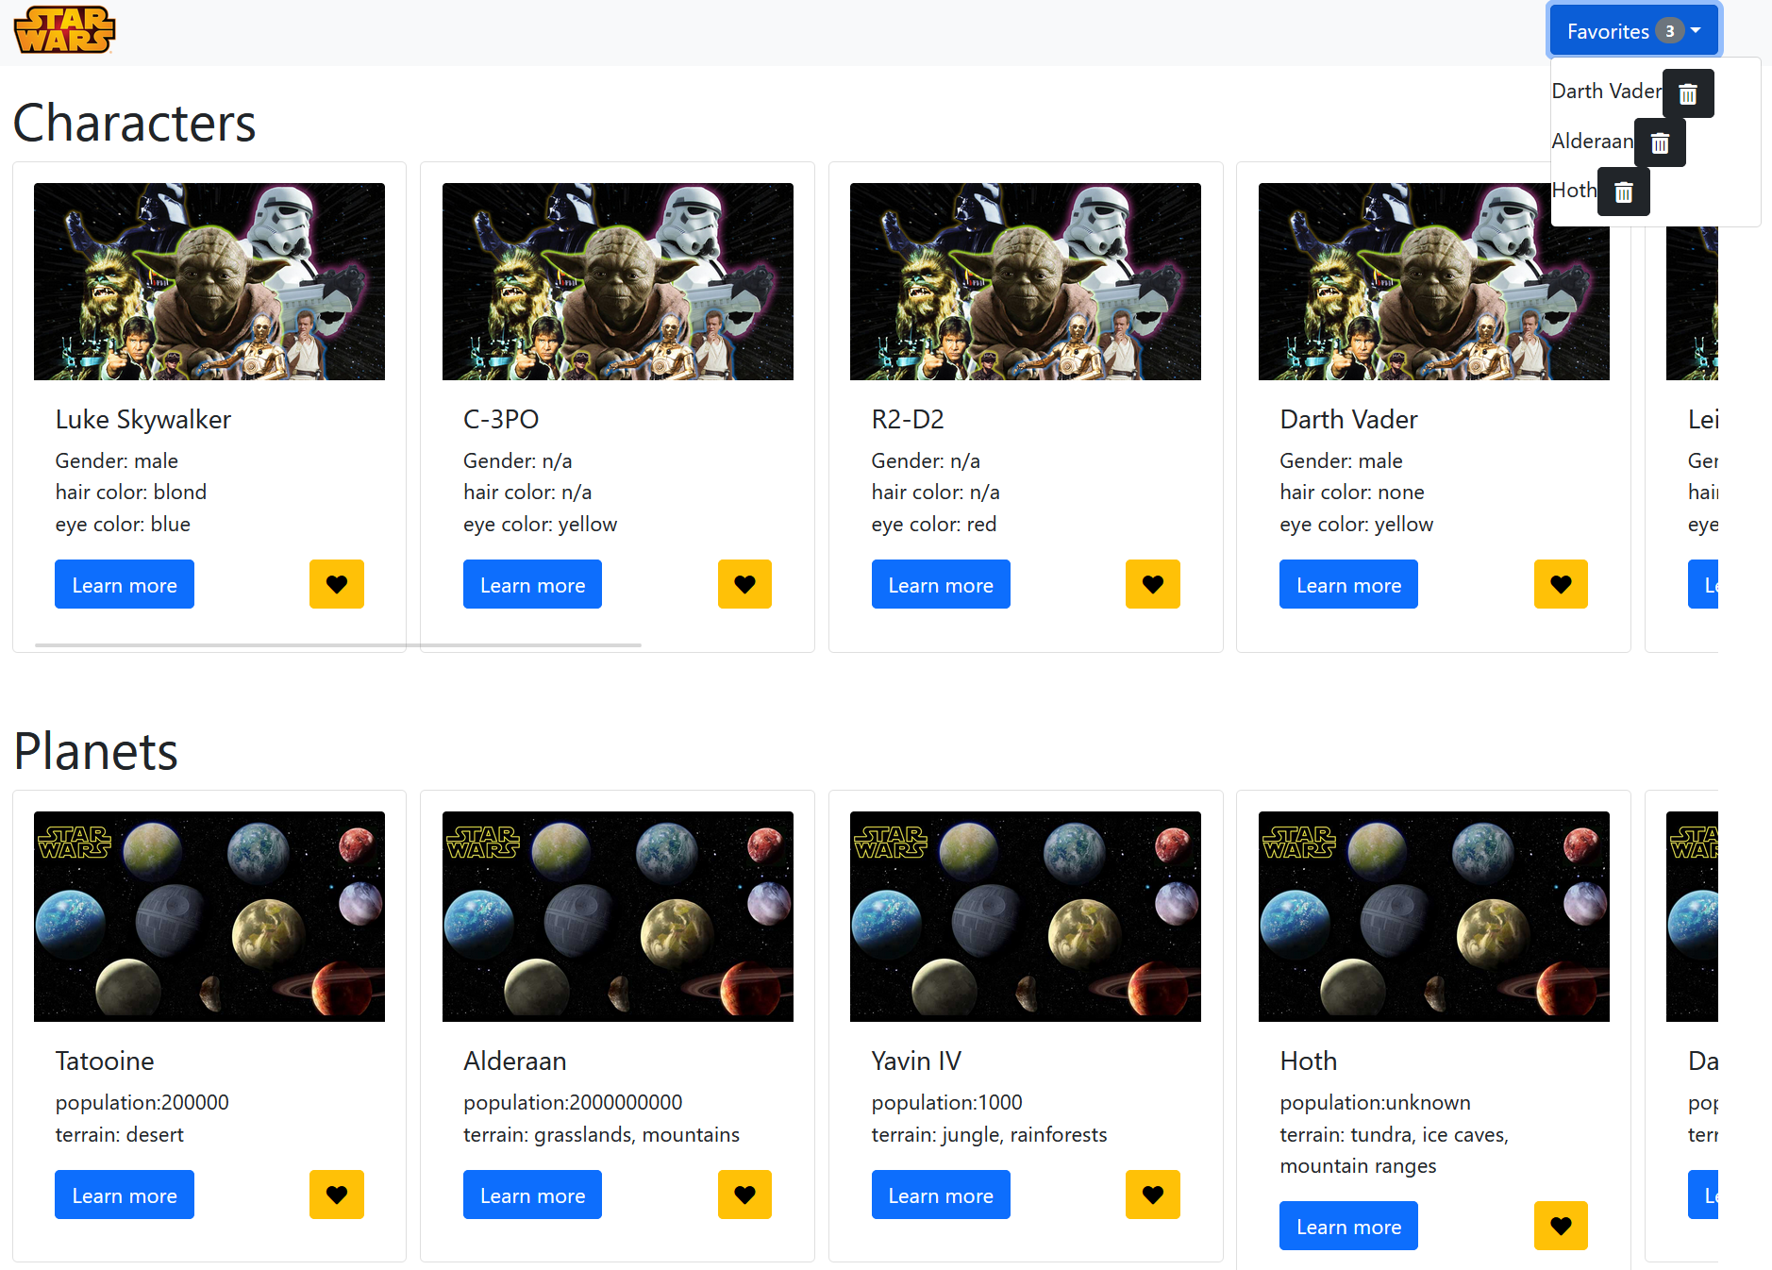The height and width of the screenshot is (1270, 1772).
Task: Click Tatooine planets image
Action: pos(209,916)
